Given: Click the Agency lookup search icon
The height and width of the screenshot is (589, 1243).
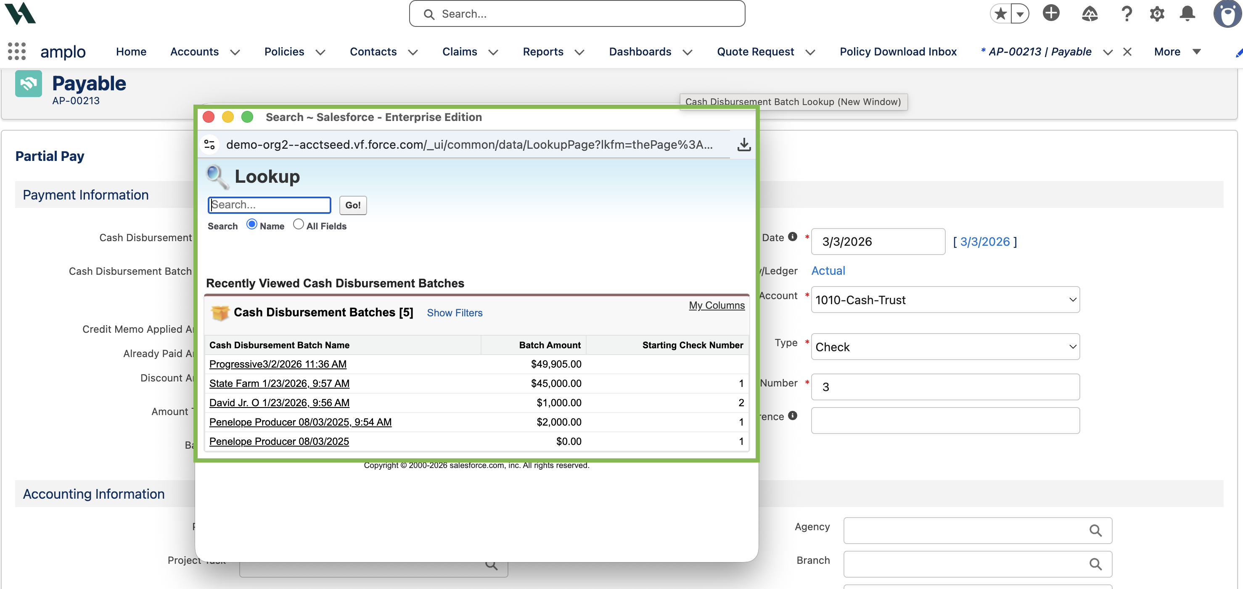Looking at the screenshot, I should [1095, 531].
